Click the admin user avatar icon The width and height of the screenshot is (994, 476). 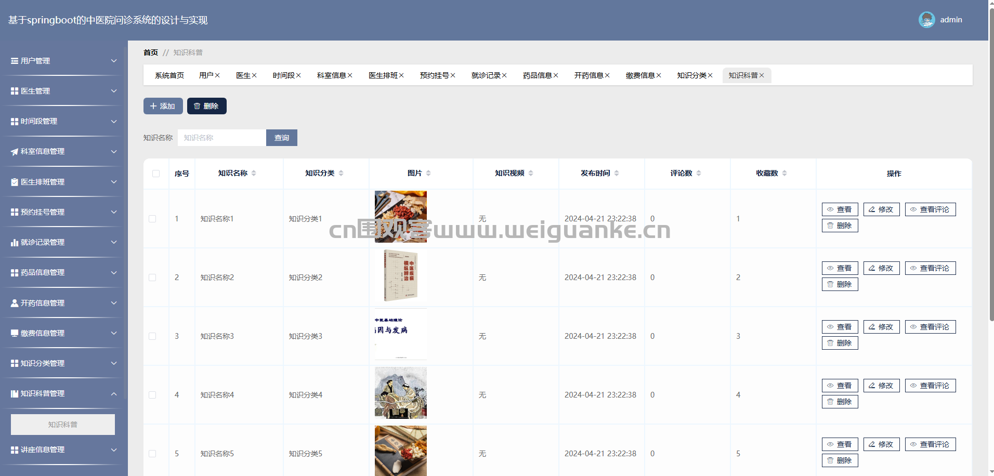click(926, 20)
